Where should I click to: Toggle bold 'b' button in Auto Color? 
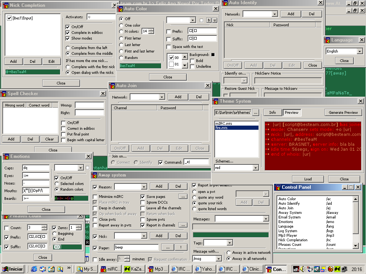tap(209, 20)
